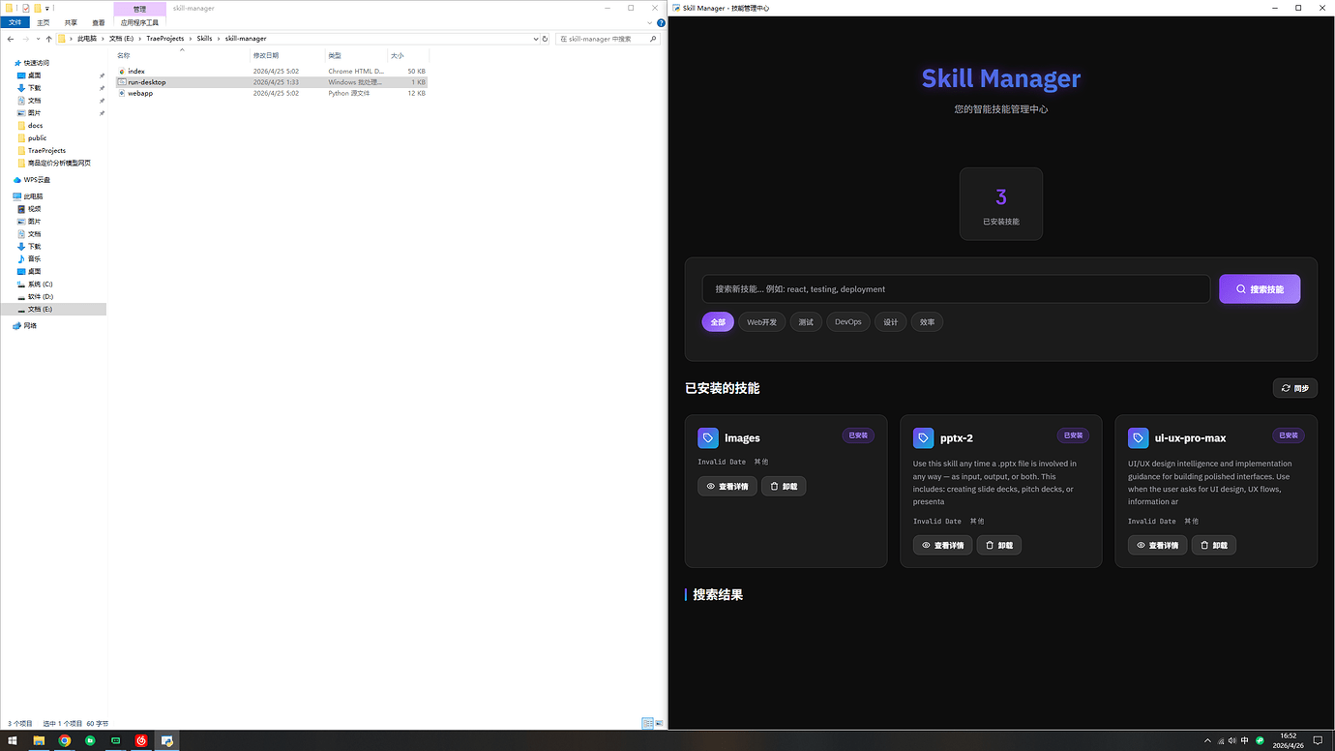Click the Skills breadcrumb in address bar

point(204,39)
